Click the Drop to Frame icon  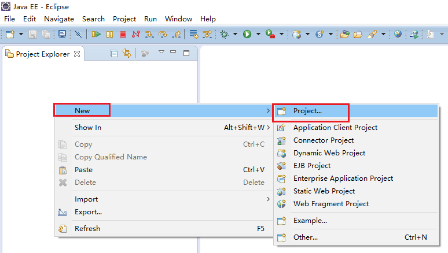[x=194, y=34]
